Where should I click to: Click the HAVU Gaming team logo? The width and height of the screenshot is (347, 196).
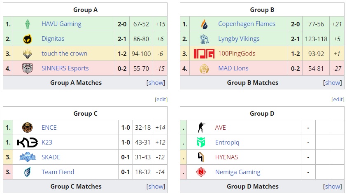click(28, 24)
